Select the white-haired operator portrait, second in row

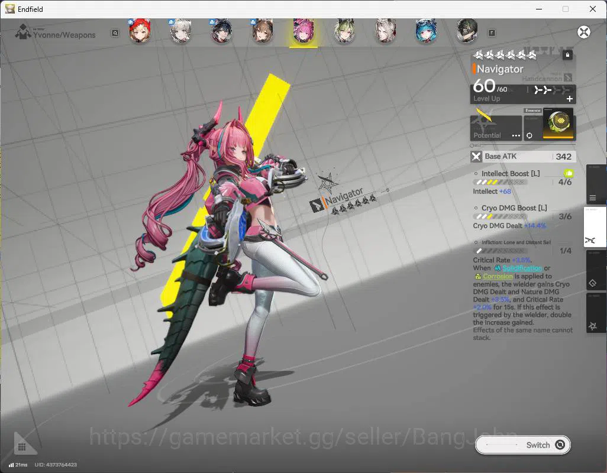click(181, 31)
